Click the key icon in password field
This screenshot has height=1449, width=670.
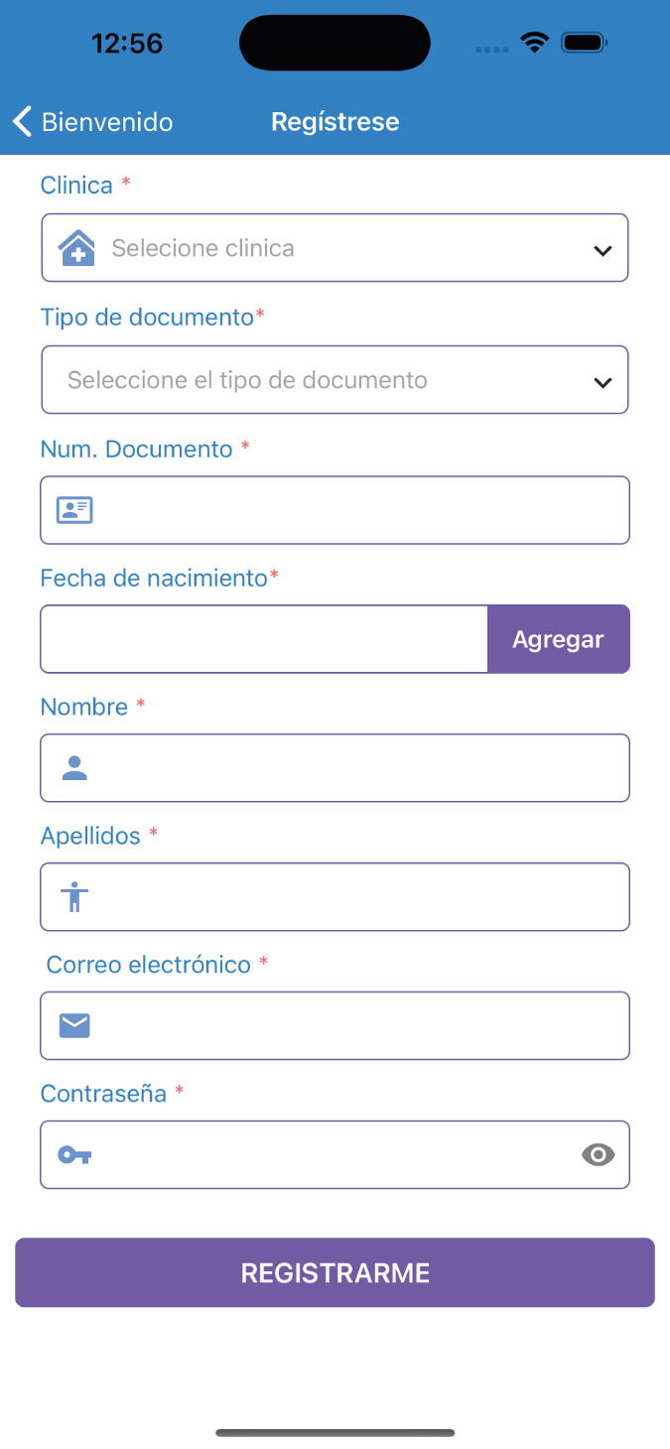(74, 1154)
